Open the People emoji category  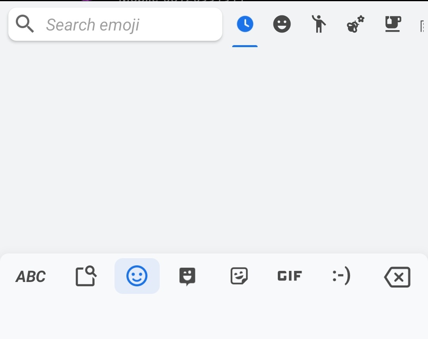pyautogui.click(x=319, y=24)
